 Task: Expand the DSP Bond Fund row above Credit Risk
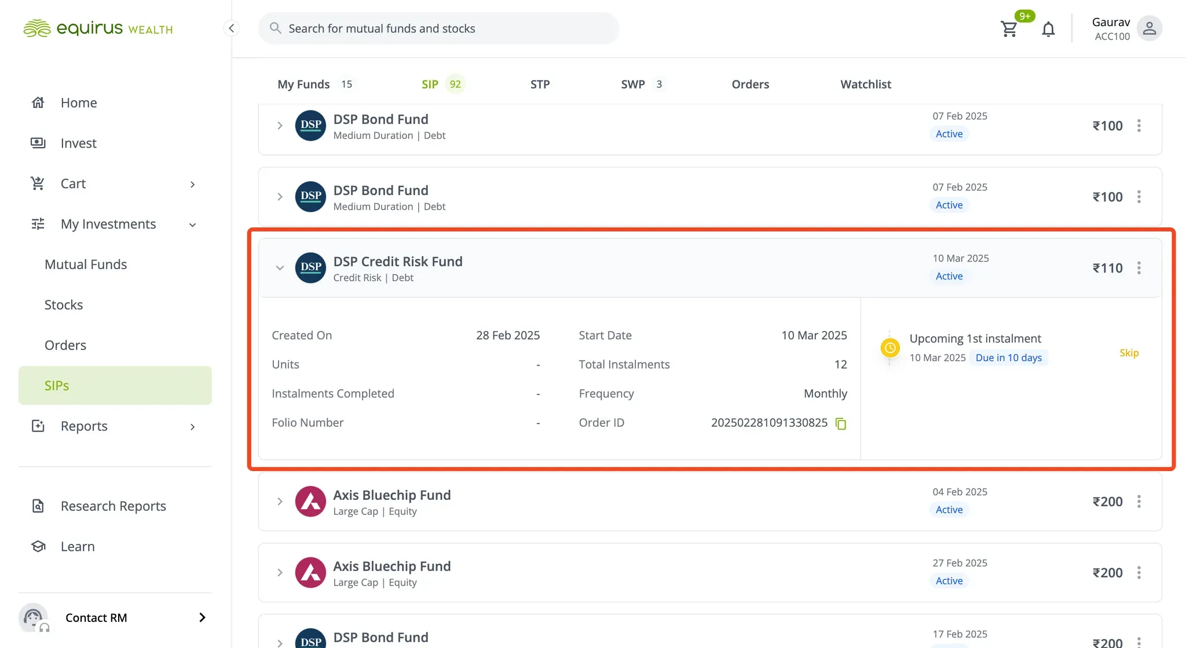click(x=280, y=197)
